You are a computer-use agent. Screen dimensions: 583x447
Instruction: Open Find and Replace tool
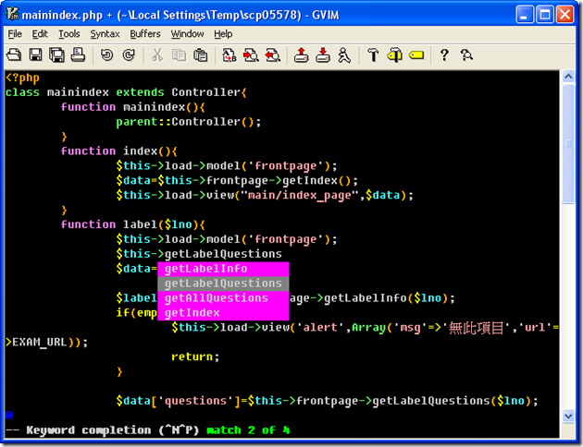click(229, 55)
